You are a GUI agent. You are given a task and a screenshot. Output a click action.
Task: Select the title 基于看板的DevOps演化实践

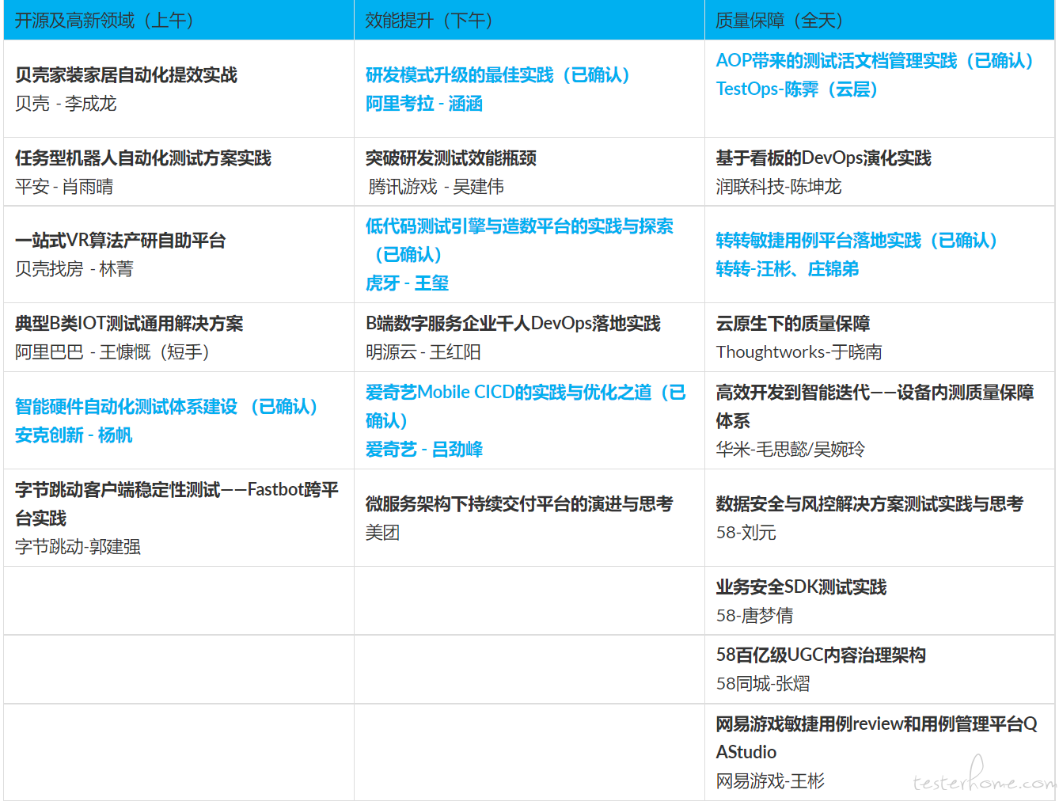(824, 158)
